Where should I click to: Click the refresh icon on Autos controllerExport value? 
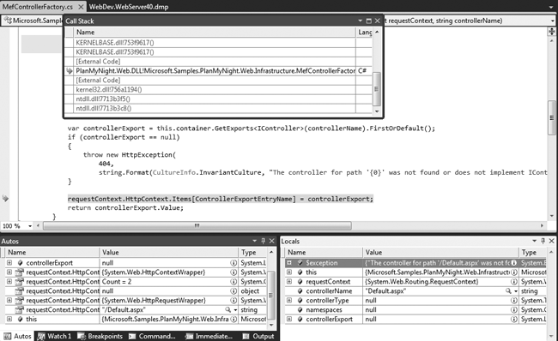pos(234,263)
